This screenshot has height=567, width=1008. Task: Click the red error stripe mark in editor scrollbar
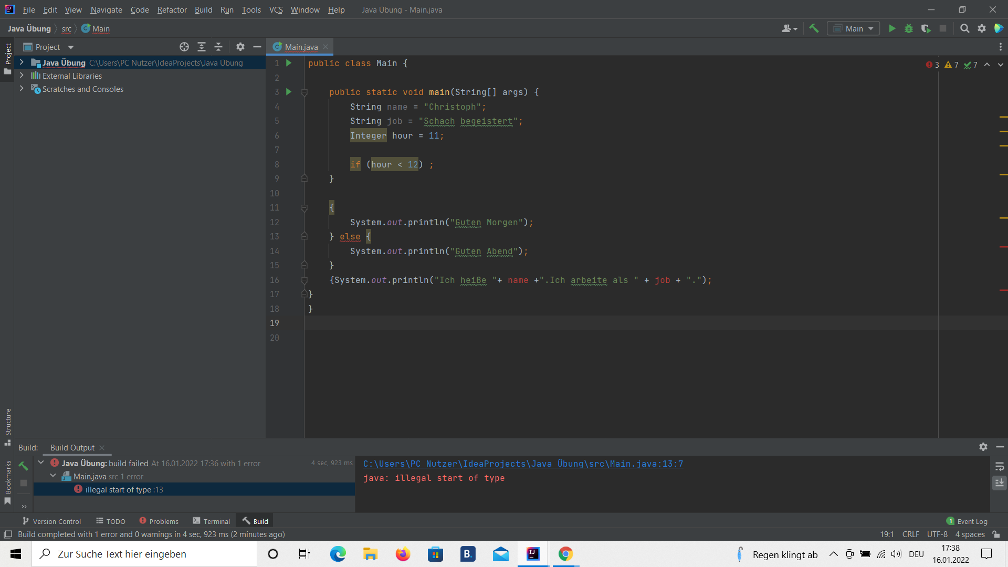1003,246
